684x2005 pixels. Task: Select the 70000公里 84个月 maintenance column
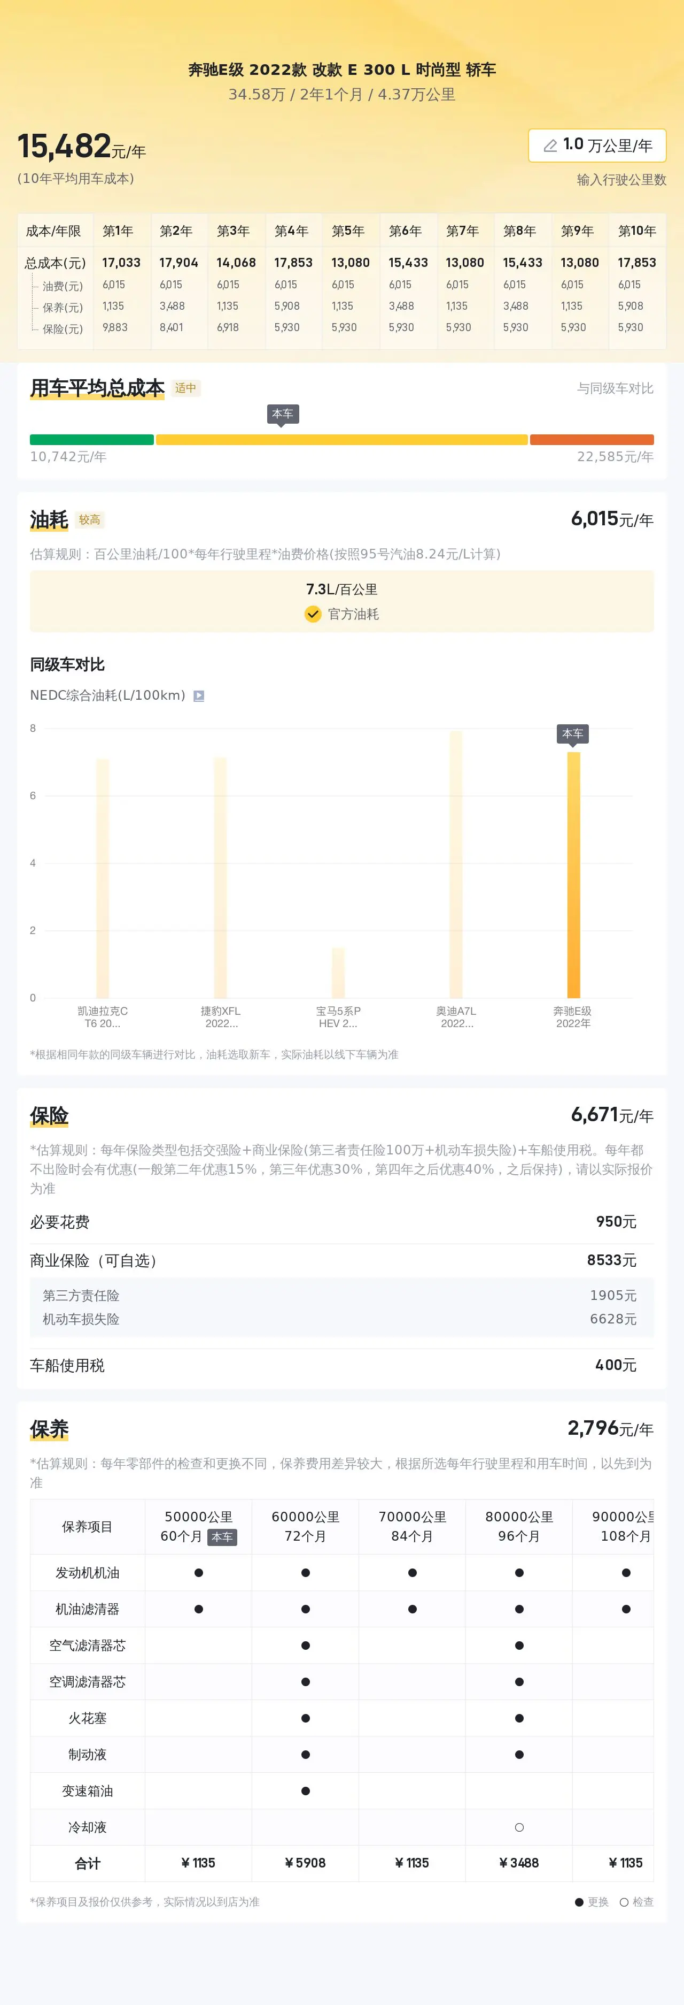[x=412, y=1526]
